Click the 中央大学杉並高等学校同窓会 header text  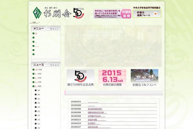pyautogui.click(x=147, y=8)
